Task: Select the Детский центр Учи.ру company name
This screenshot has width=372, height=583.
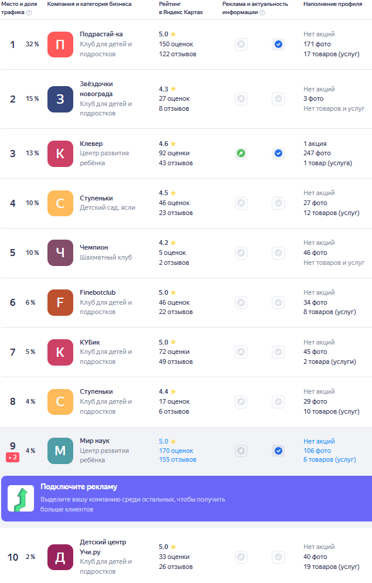Action: [103, 547]
